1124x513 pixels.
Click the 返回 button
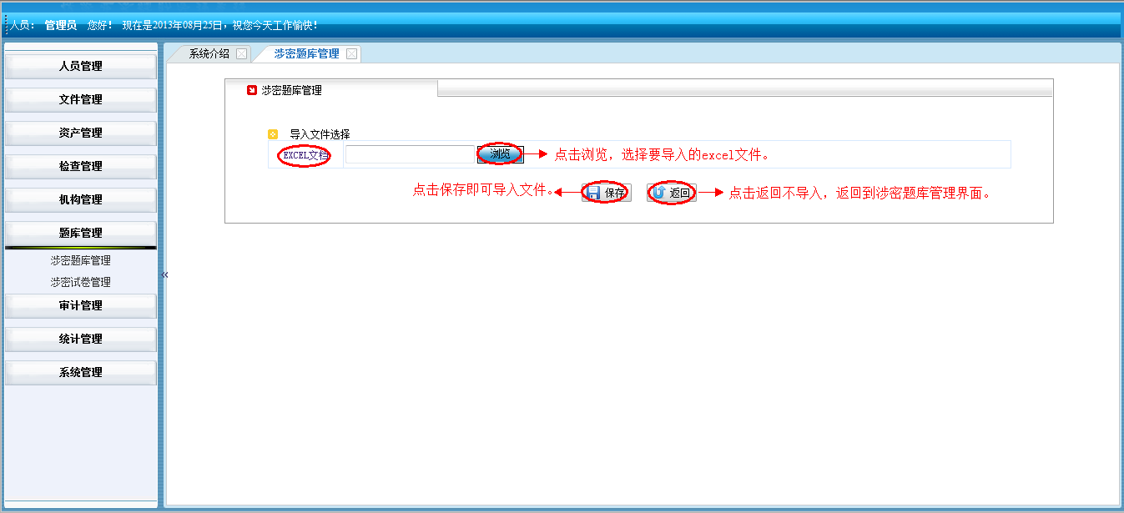click(672, 193)
